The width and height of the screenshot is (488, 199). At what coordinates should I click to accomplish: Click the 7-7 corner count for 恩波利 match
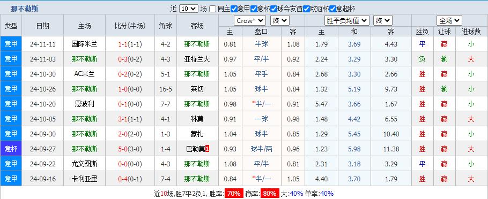(x=166, y=104)
